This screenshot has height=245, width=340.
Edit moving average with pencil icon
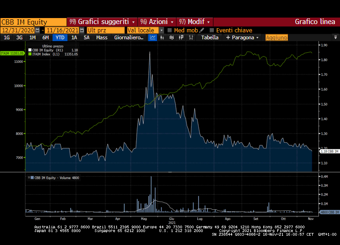click(202, 30)
